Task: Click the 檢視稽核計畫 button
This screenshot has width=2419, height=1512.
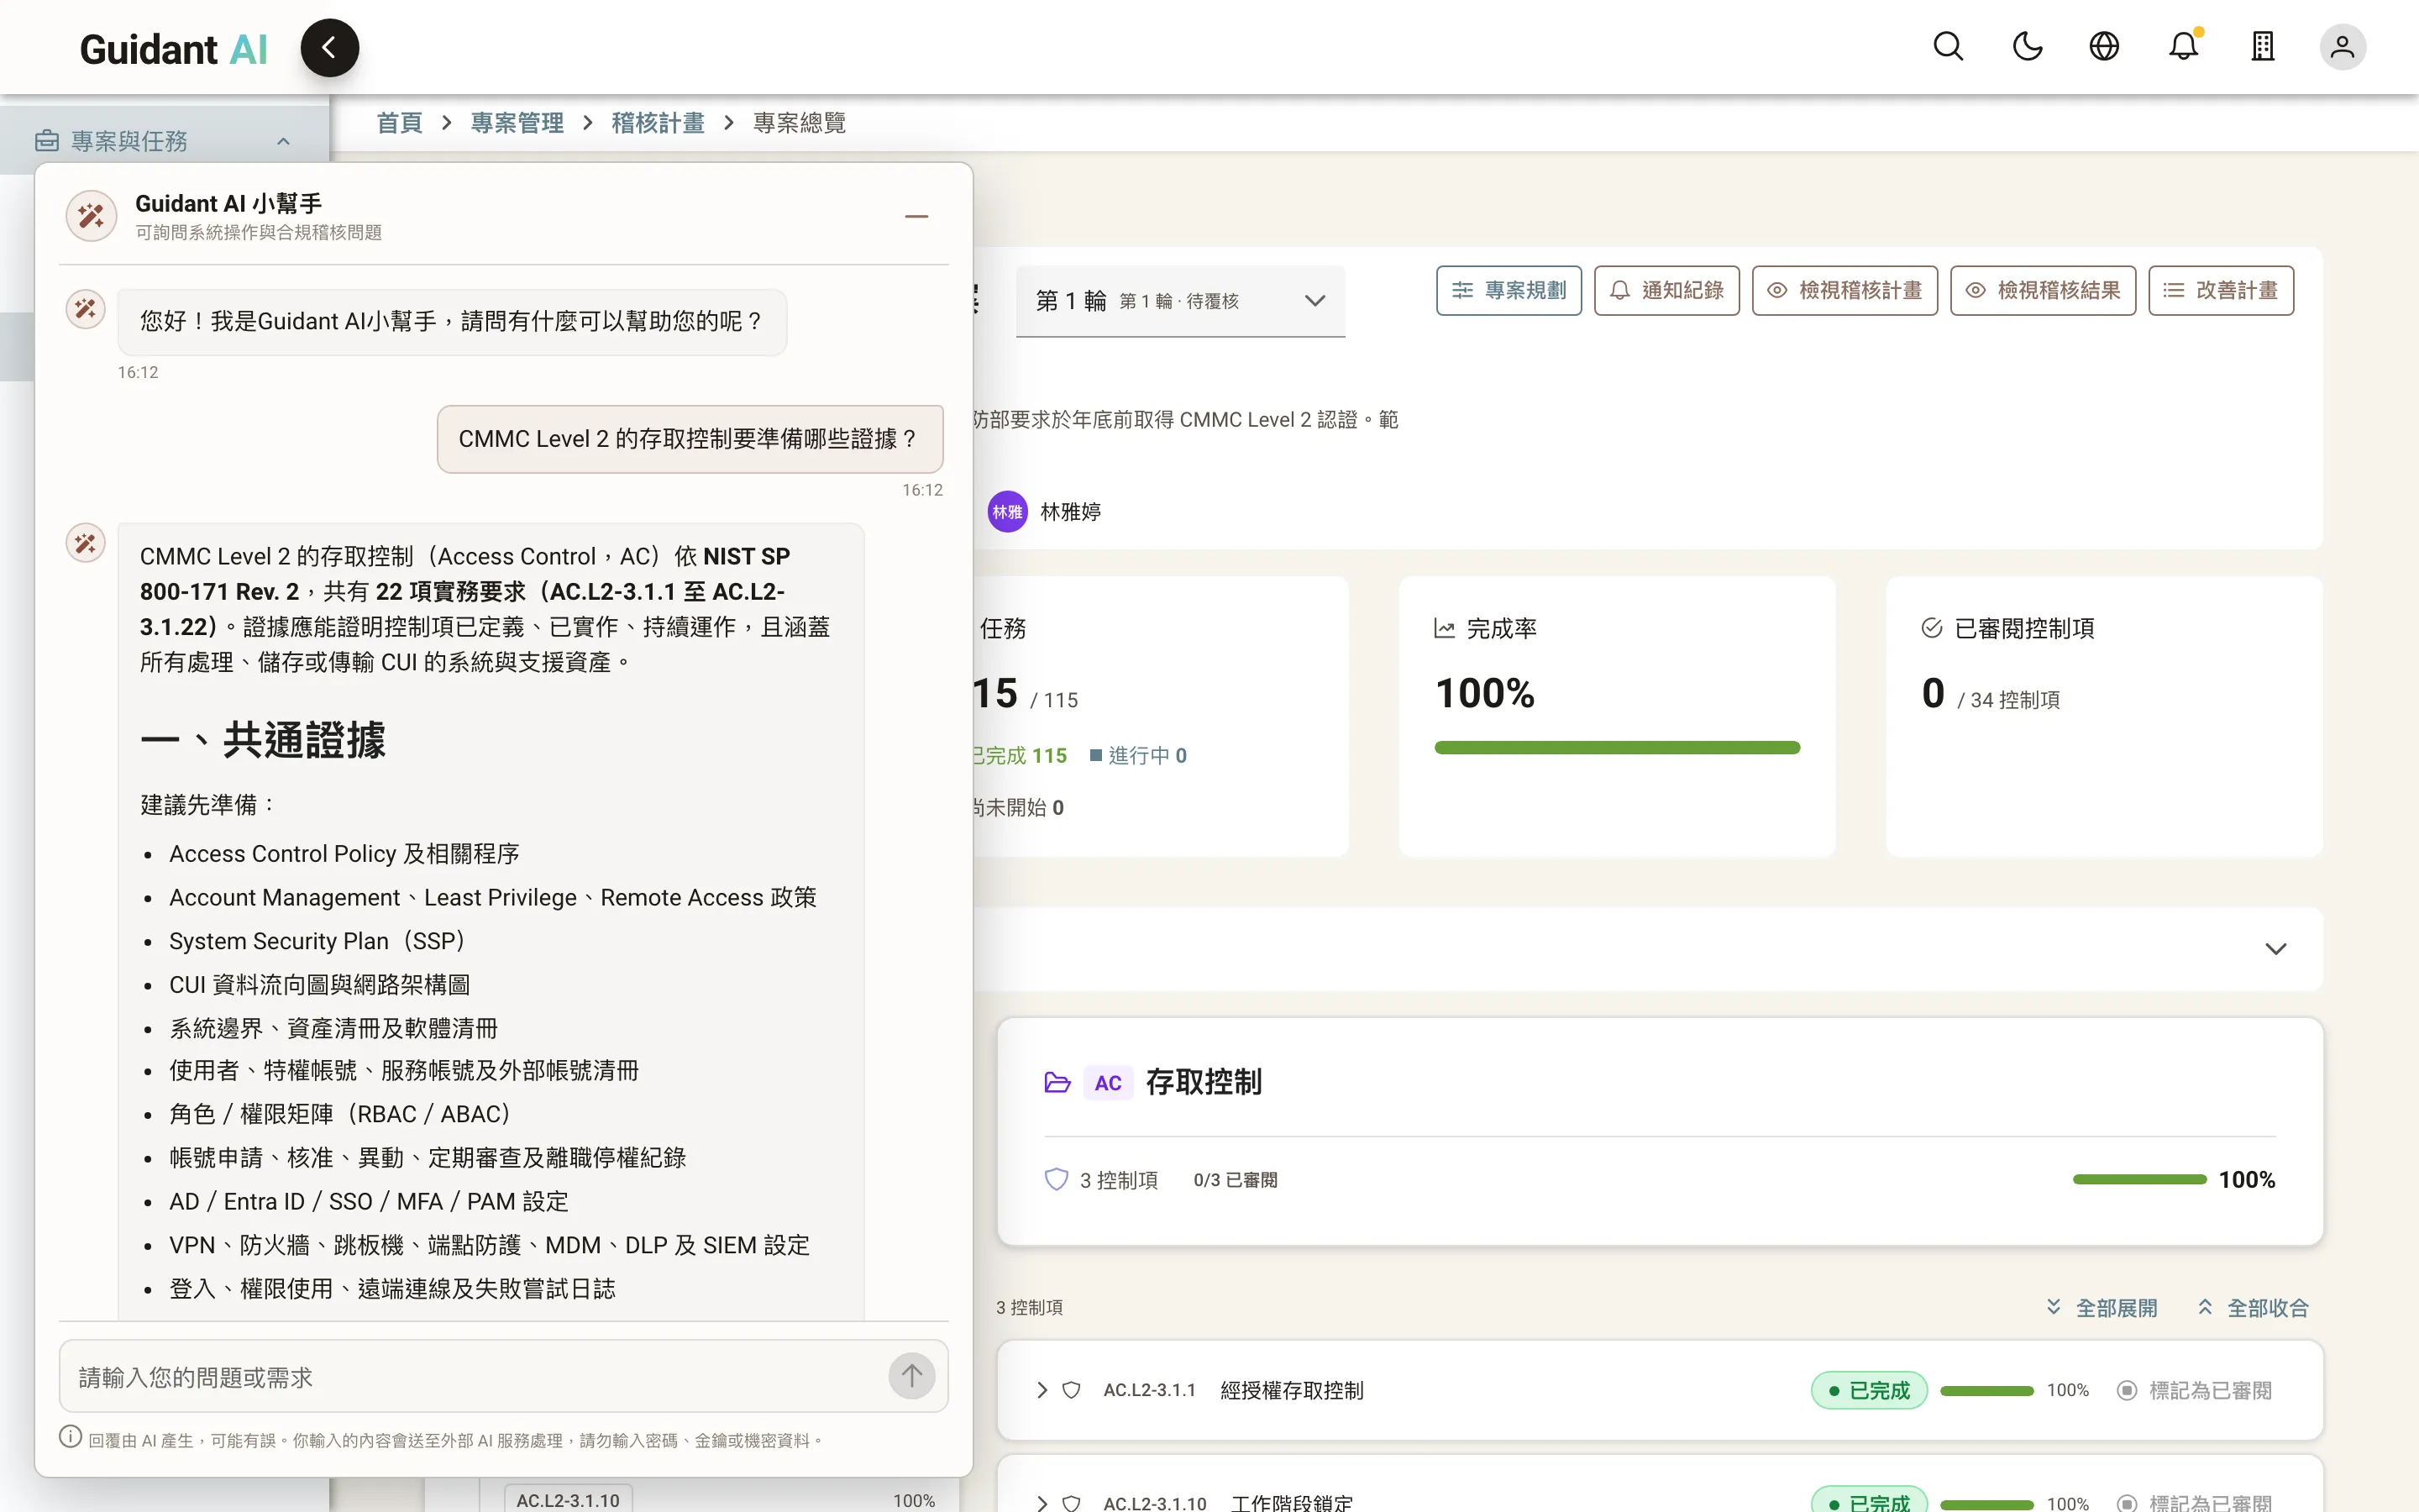Action: (1844, 290)
